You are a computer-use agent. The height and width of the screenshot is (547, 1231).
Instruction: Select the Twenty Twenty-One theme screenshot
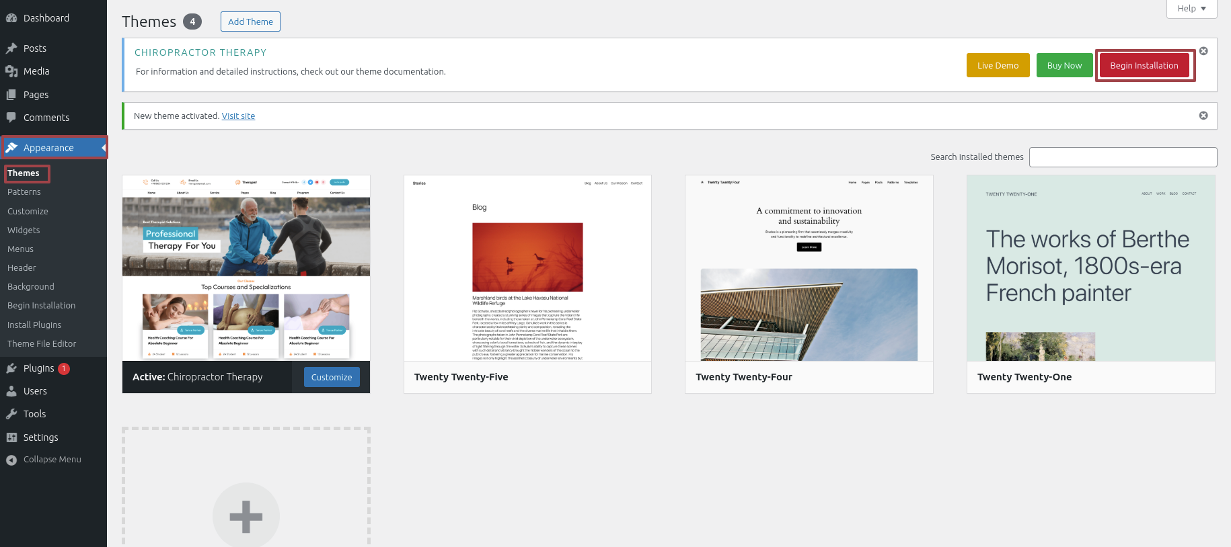click(1091, 268)
